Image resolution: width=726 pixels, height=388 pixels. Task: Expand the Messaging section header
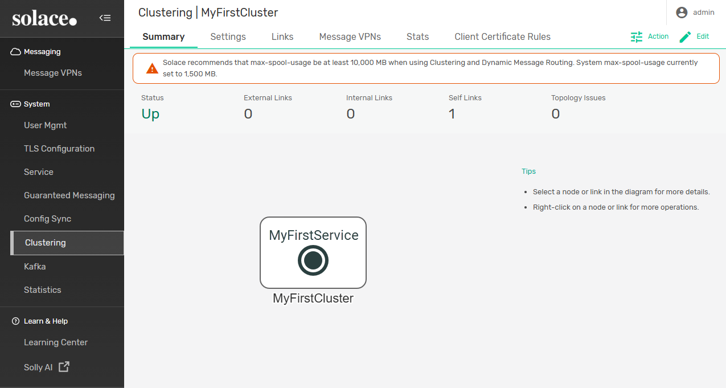(42, 52)
